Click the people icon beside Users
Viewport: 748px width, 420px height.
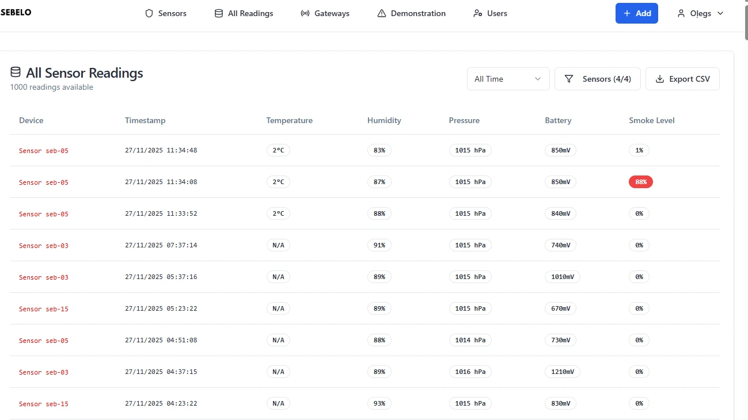point(477,13)
